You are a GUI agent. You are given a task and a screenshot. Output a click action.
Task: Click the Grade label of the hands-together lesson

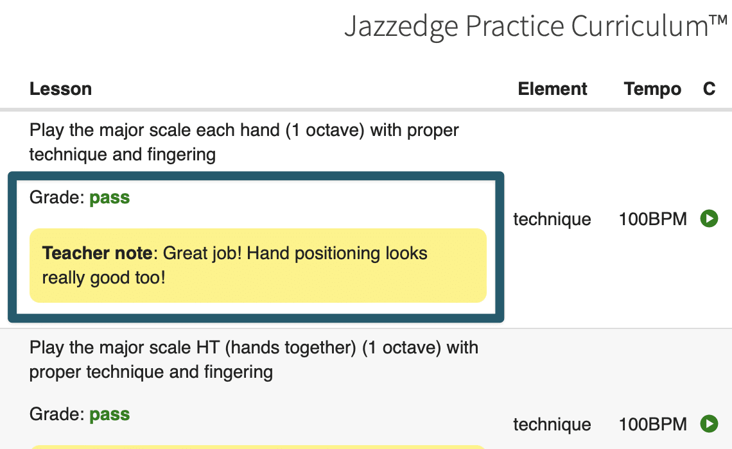(57, 414)
